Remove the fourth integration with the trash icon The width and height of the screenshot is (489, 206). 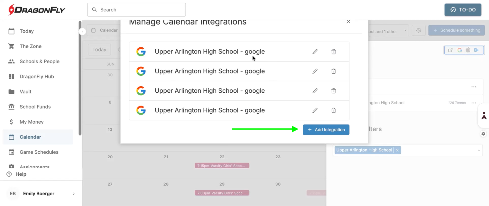click(333, 110)
